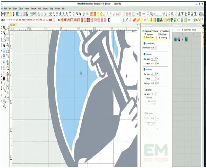206x168 pixels.
Task: Adjust the Lap below stepper arrows
Action: 156,94
